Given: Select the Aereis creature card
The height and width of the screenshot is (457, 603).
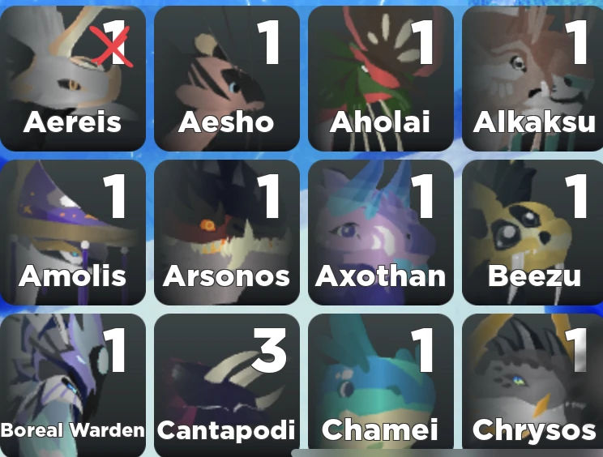Looking at the screenshot, I should tap(73, 79).
